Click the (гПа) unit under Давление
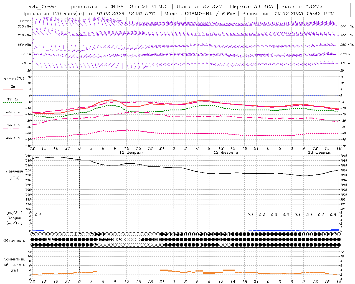The height and width of the screenshot is (284, 355). tap(14, 177)
